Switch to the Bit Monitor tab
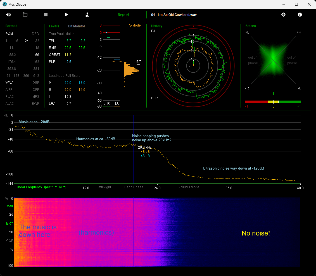The height and width of the screenshot is (276, 316). tap(77, 26)
